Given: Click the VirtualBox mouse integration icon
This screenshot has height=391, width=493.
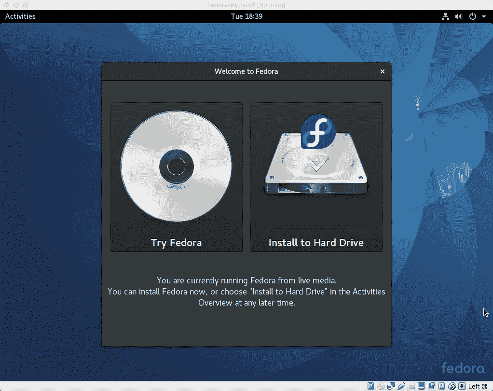Looking at the screenshot, I should coord(452,386).
